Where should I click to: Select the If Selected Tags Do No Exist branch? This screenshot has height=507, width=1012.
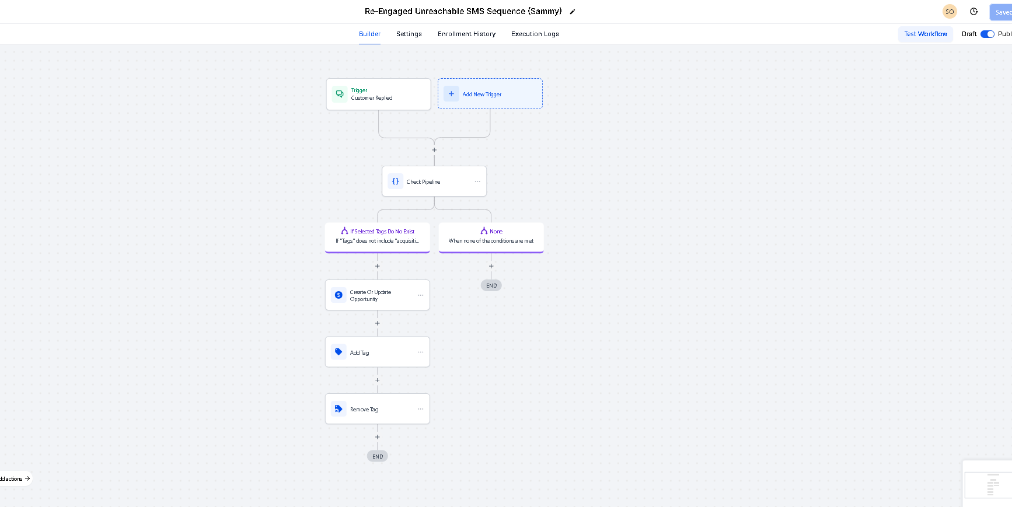(377, 236)
